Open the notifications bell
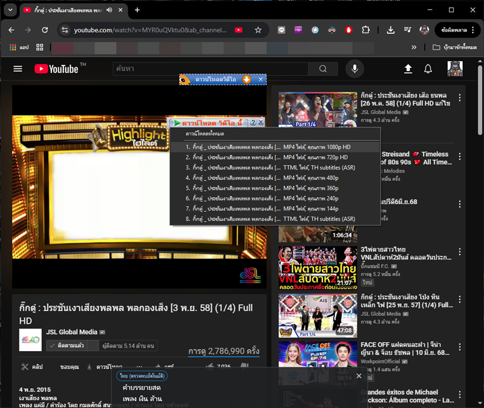484x408 pixels. 428,68
